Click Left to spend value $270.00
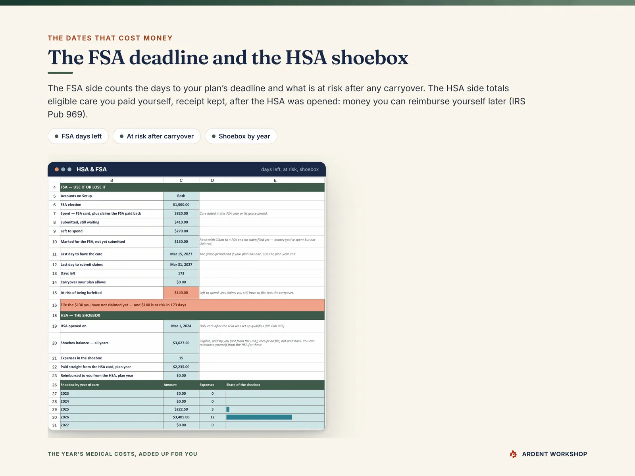Image resolution: width=635 pixels, height=476 pixels. (181, 231)
